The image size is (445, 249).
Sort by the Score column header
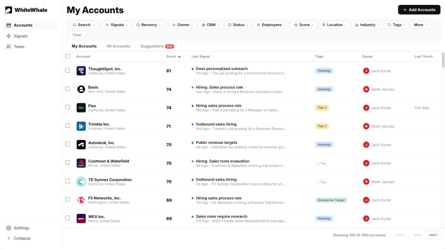174,57
